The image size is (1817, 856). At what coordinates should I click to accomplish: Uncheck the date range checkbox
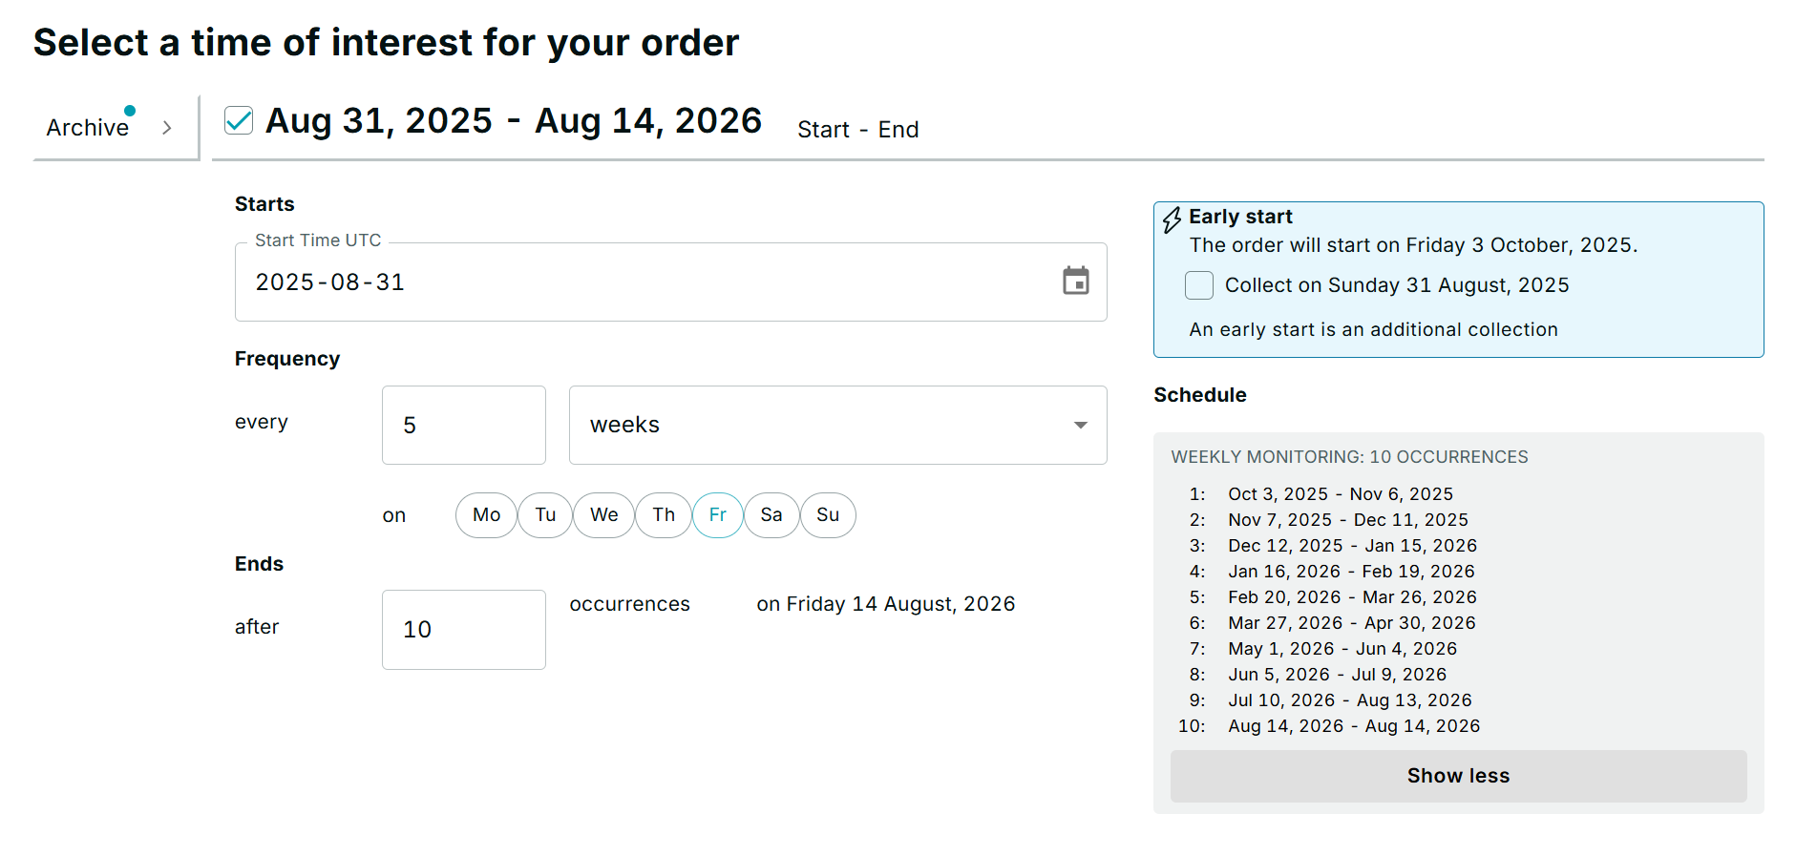tap(239, 121)
